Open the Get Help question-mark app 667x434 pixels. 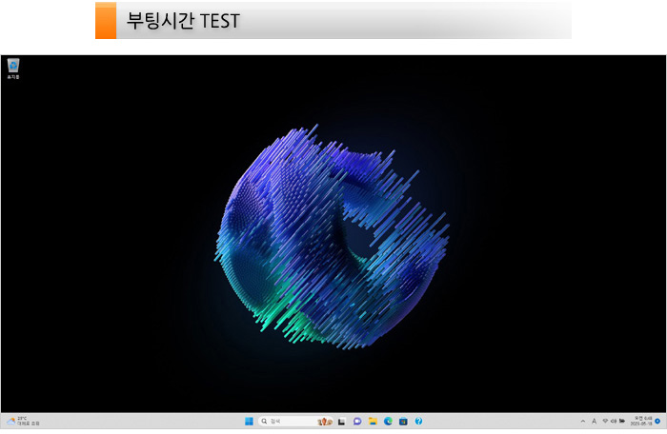coord(418,422)
